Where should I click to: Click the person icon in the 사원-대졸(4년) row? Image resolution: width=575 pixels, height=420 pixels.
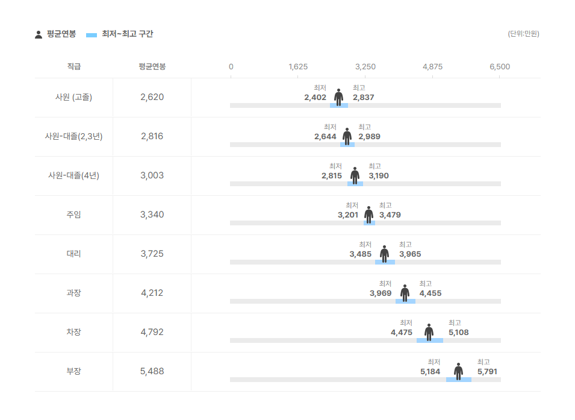pyautogui.click(x=355, y=175)
